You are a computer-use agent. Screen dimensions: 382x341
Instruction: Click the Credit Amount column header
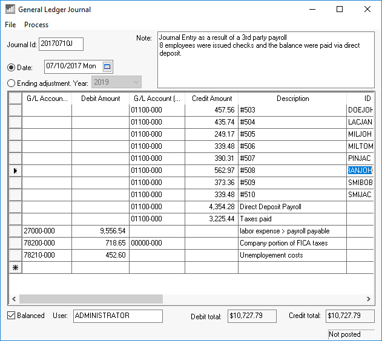tap(212, 99)
